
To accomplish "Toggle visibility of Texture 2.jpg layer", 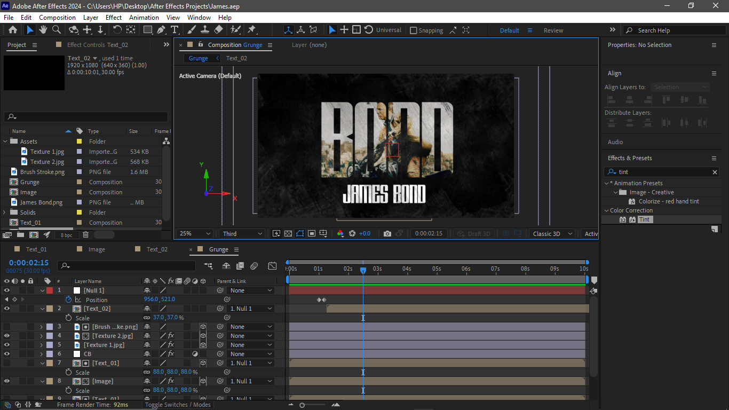I will 7,336.
